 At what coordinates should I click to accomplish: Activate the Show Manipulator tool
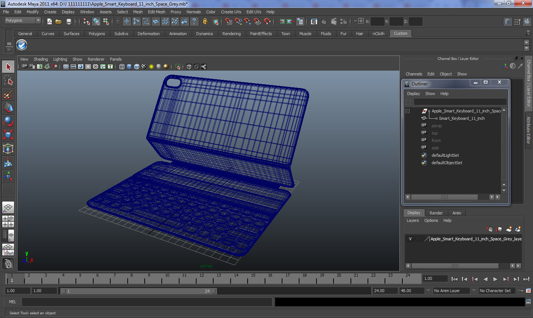point(8,176)
